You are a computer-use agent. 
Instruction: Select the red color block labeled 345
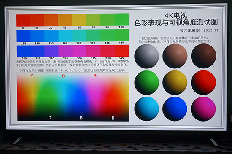(122, 51)
